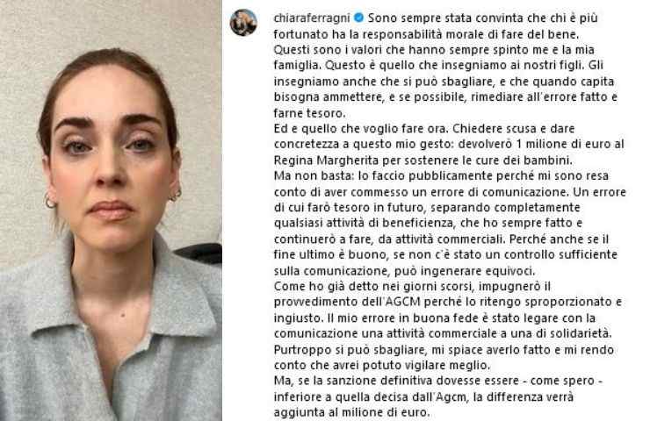This screenshot has width=650, height=421.
Task: Click the final line "aggiunta al milione di euro."
Action: 352,412
